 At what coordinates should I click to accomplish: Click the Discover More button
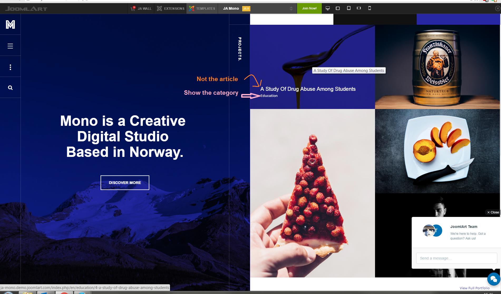pos(125,183)
